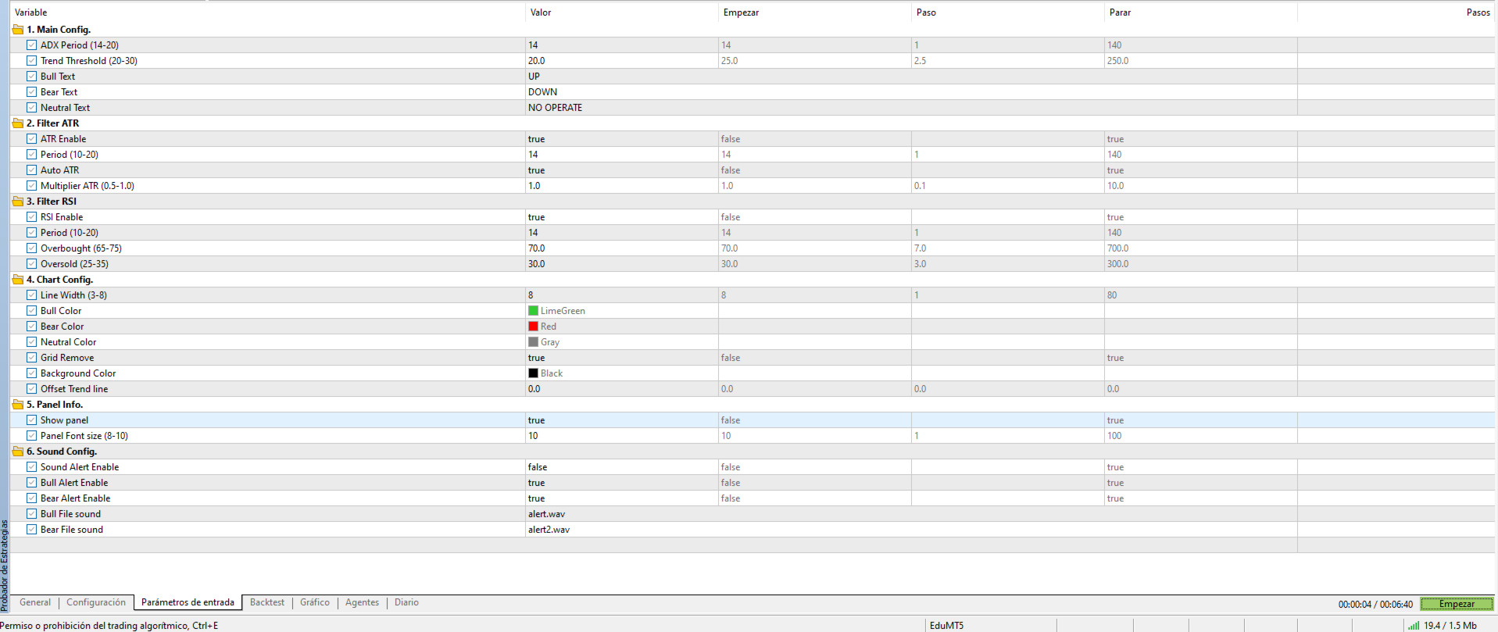1498x632 pixels.
Task: Switch to the Configuración tab
Action: 96,602
